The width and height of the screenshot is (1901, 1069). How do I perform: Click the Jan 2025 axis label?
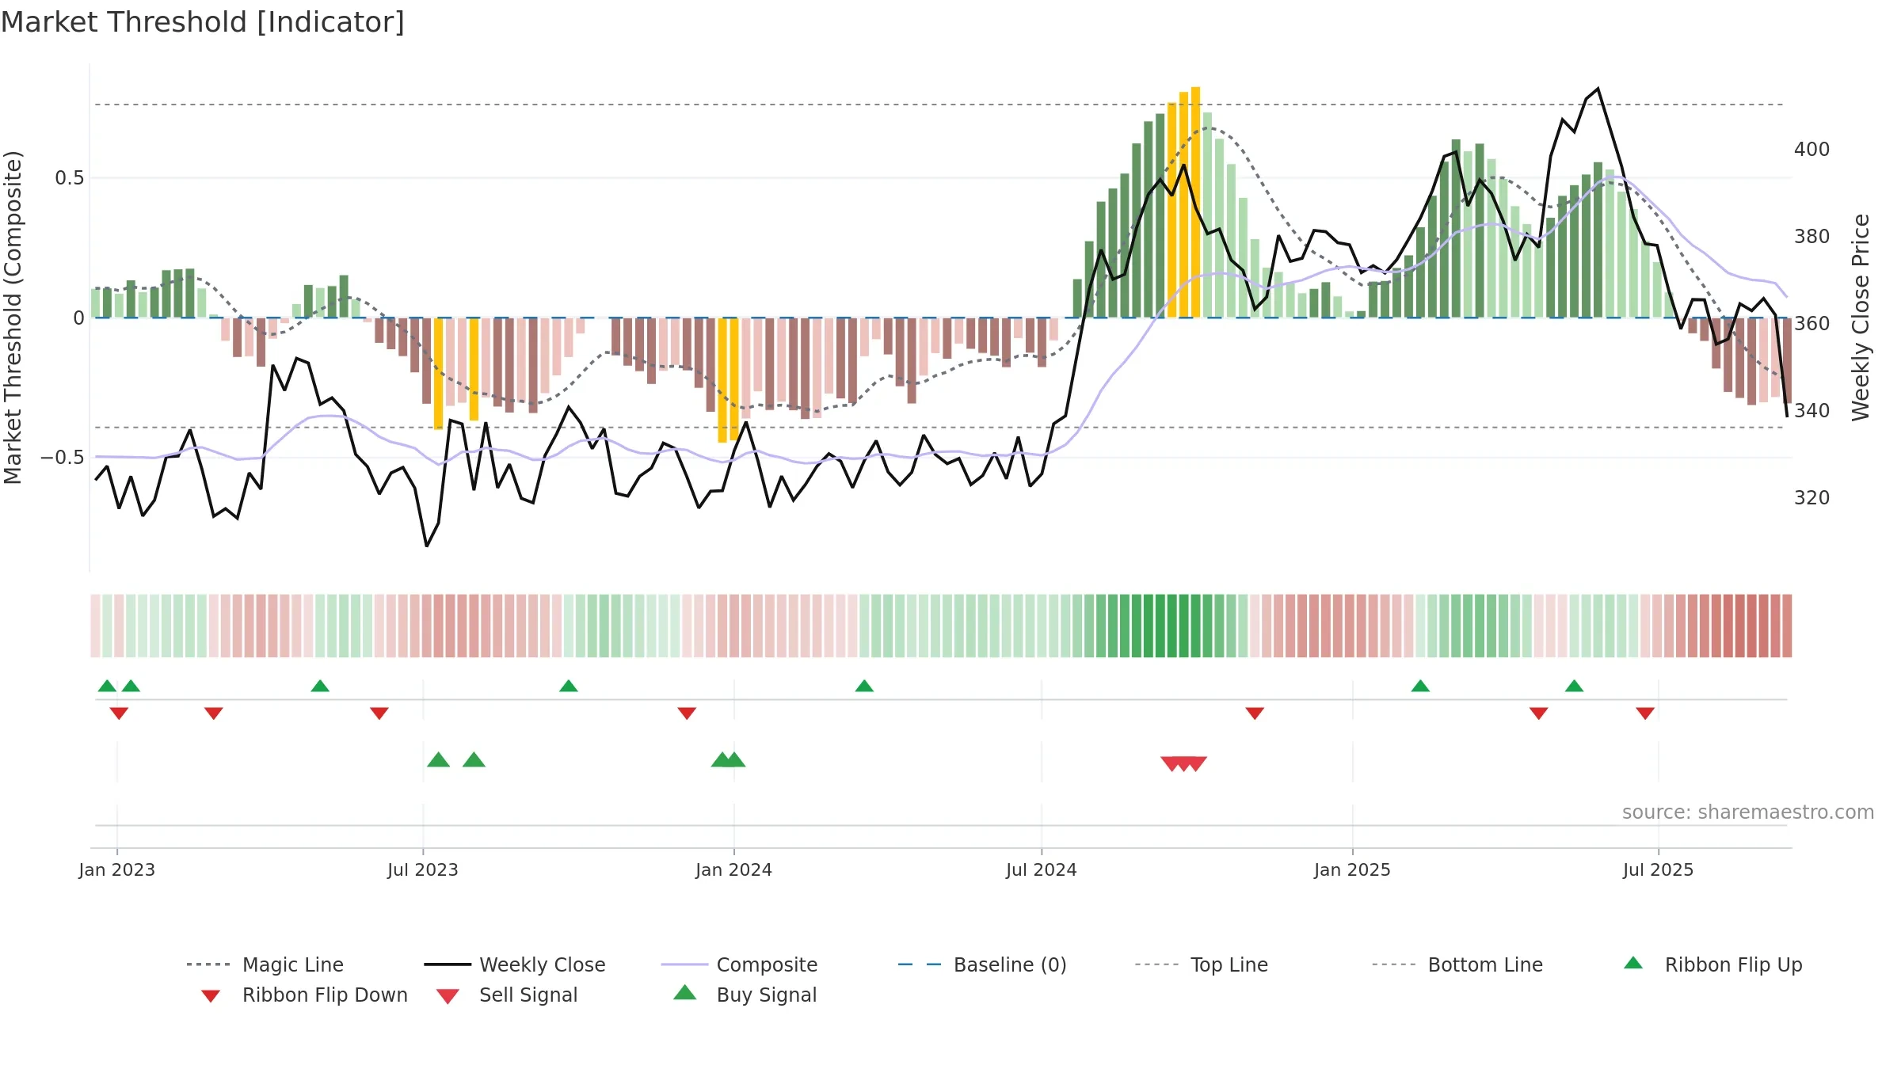(x=1353, y=869)
